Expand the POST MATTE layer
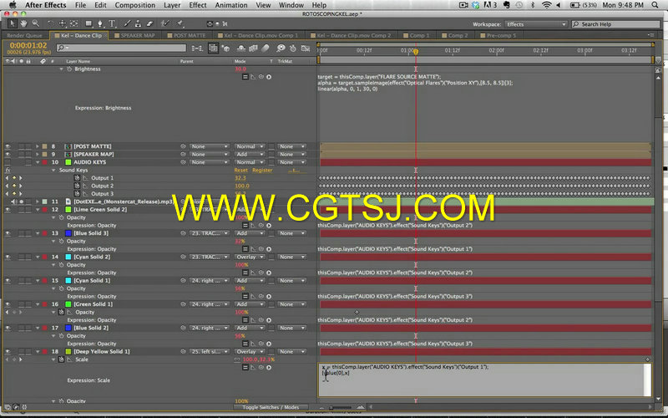668x418 pixels. tap(38, 146)
